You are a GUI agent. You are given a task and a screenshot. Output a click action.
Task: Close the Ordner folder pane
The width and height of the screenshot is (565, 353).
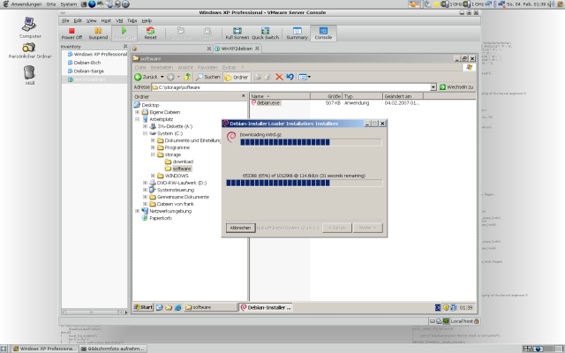[x=244, y=96]
